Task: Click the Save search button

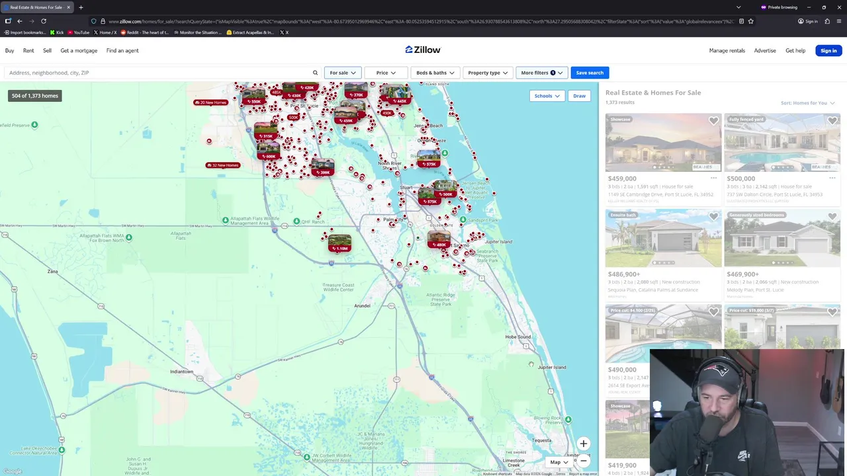Action: point(590,73)
